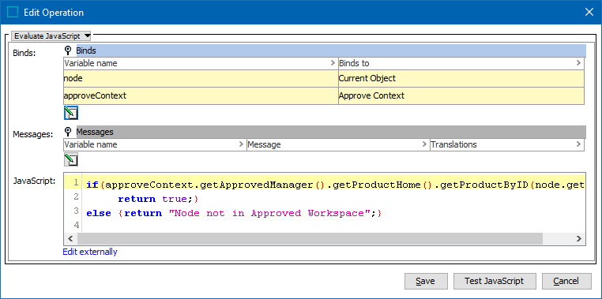Click the edit pencil icon under Binds table
602x299 pixels.
[70, 114]
